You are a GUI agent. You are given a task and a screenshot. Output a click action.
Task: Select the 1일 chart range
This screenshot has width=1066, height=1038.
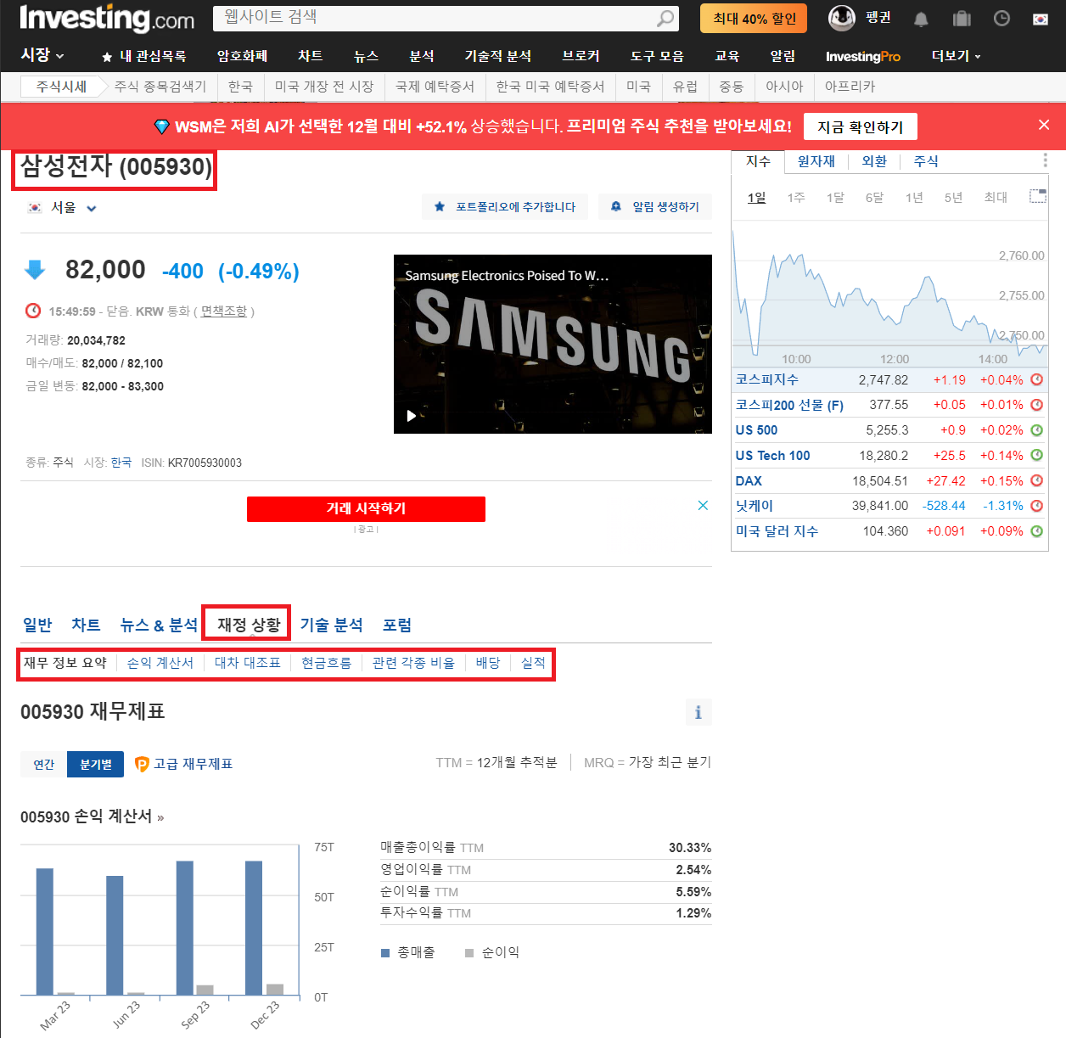point(756,197)
